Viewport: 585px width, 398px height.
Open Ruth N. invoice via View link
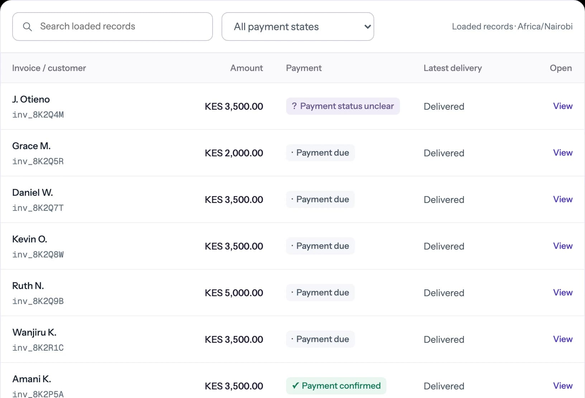coord(563,293)
